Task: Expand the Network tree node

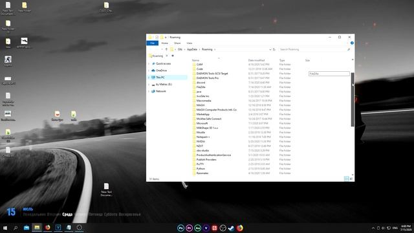Action: (149, 91)
